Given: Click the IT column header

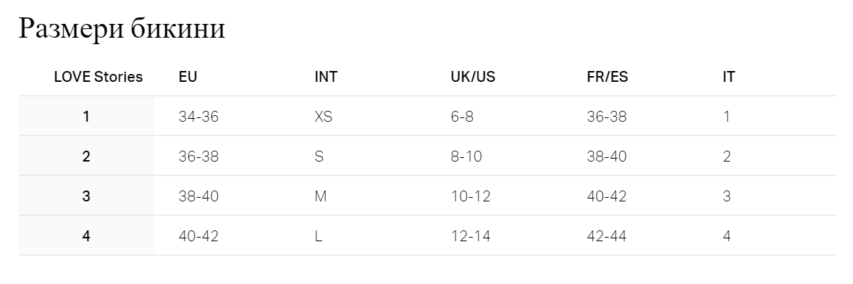Looking at the screenshot, I should coord(728,77).
